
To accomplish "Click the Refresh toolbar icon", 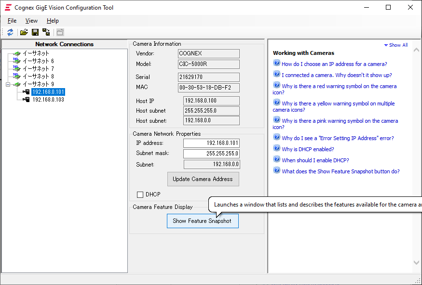I will point(10,32).
